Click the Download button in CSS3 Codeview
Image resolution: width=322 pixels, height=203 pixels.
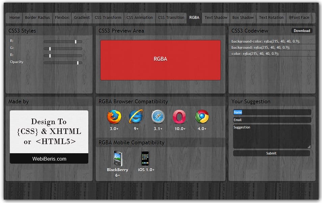[x=301, y=30]
